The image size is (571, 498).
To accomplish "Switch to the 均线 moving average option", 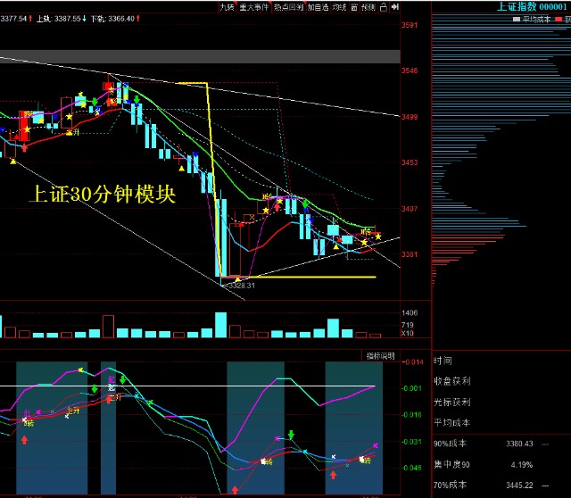I will coord(339,6).
